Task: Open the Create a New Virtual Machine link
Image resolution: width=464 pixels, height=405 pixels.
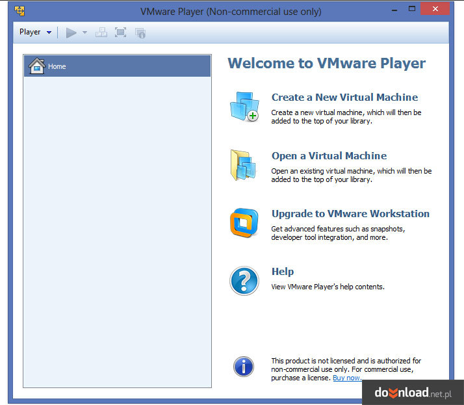Action: click(x=344, y=97)
